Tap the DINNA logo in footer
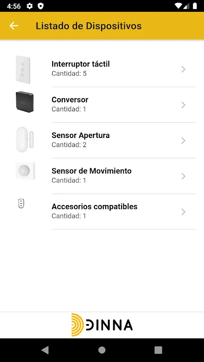Viewport: 204px width, 362px height. [x=102, y=325]
